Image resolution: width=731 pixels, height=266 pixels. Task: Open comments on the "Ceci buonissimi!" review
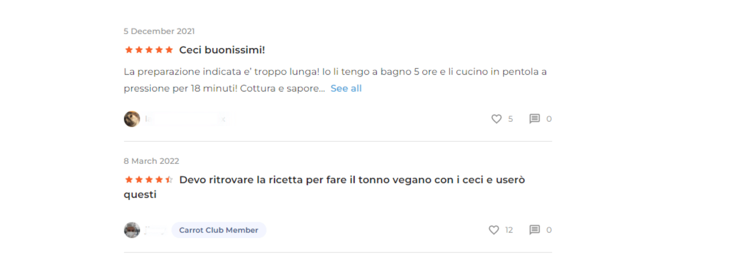(534, 119)
